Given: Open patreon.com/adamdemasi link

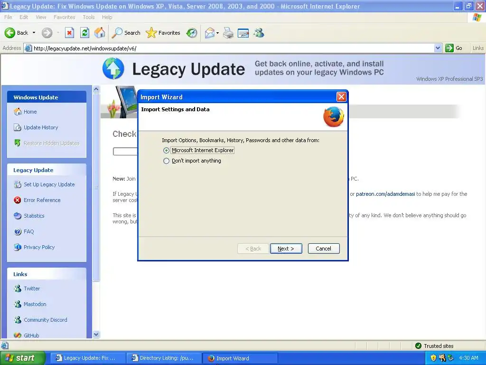Looking at the screenshot, I should (x=385, y=194).
